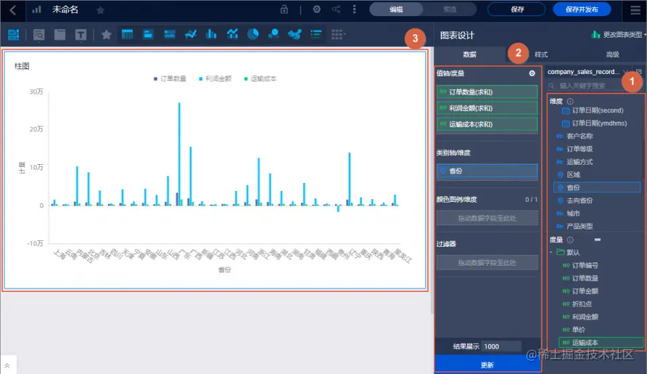This screenshot has width=647, height=374.
Task: Select 区域 dimension
Action: tap(573, 175)
